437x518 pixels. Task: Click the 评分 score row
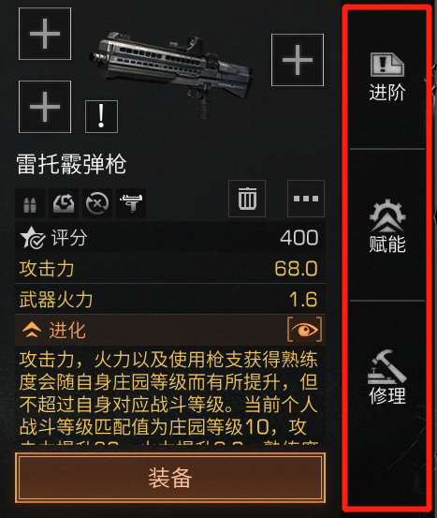tap(170, 237)
